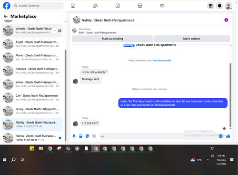Select the Nallely conversation in list
Screen dimensions: 238x175
tap(32, 124)
